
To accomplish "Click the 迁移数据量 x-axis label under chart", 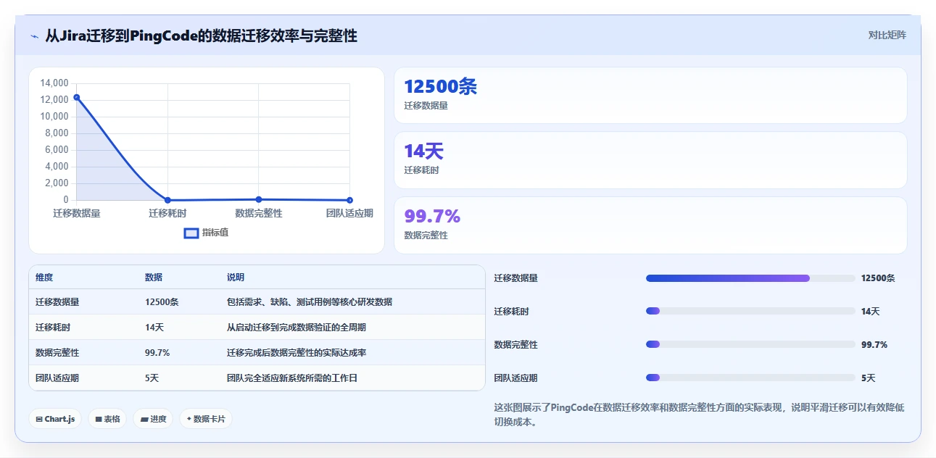I will (x=77, y=213).
